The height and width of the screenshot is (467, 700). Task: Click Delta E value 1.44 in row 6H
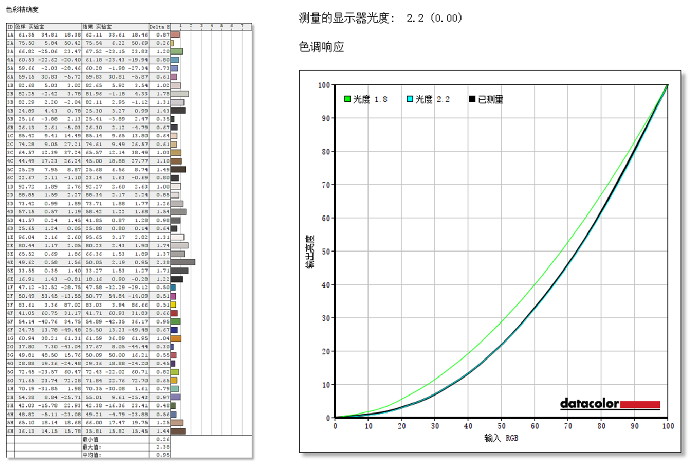[x=163, y=431]
